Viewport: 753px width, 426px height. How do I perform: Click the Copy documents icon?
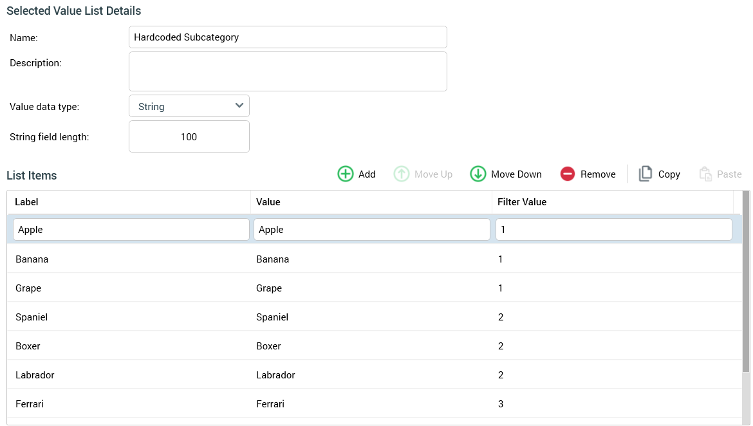[645, 174]
